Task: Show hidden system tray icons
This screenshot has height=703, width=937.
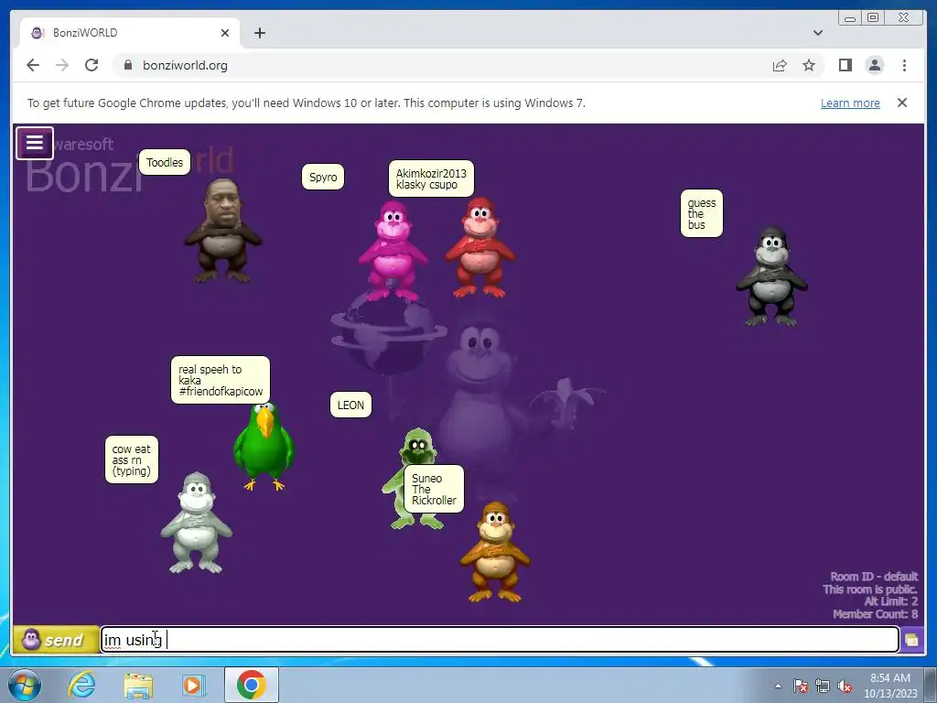Action: pyautogui.click(x=778, y=686)
